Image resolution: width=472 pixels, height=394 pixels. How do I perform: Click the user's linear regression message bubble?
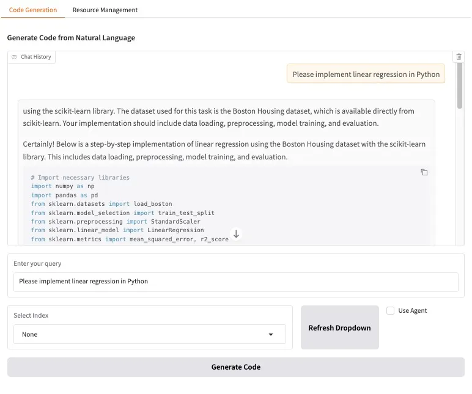[366, 75]
